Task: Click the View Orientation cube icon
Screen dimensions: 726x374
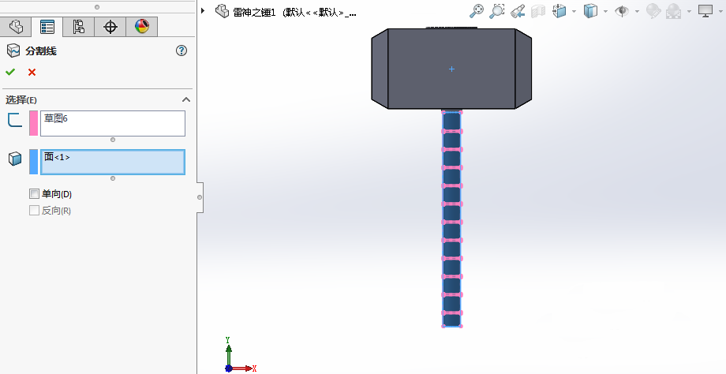Action: tap(559, 10)
